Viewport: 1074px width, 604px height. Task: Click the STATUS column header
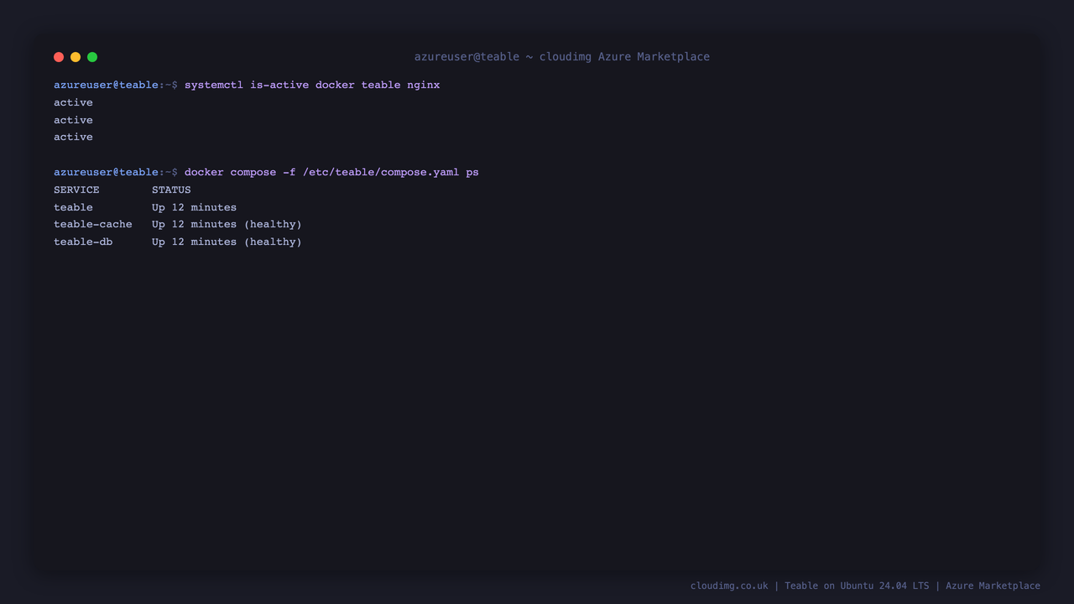(x=171, y=190)
